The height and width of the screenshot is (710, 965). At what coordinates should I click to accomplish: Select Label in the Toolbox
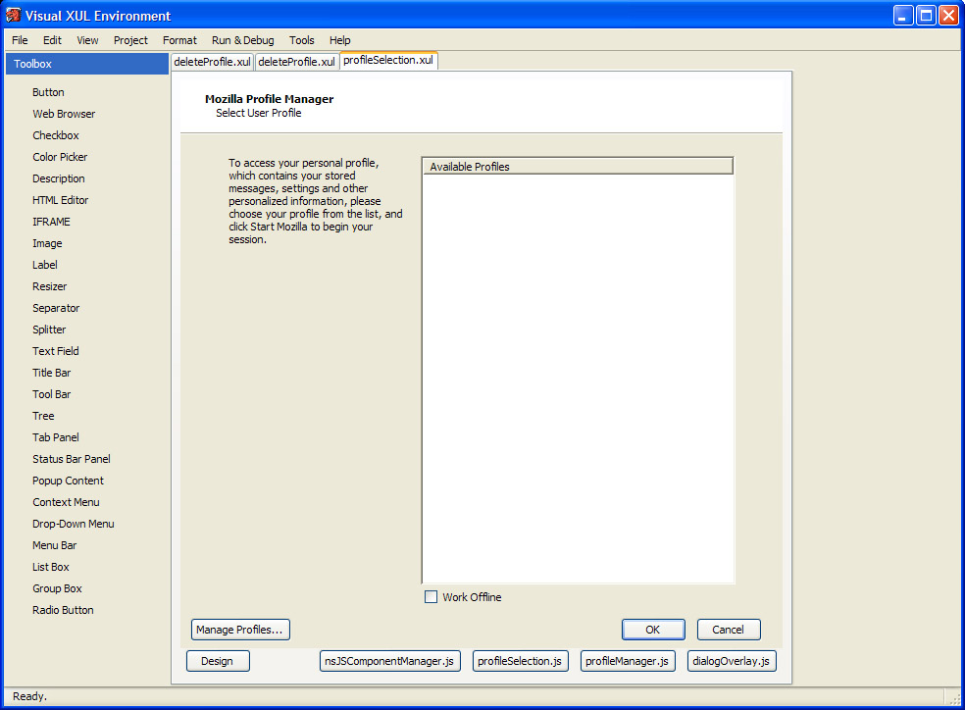point(45,265)
